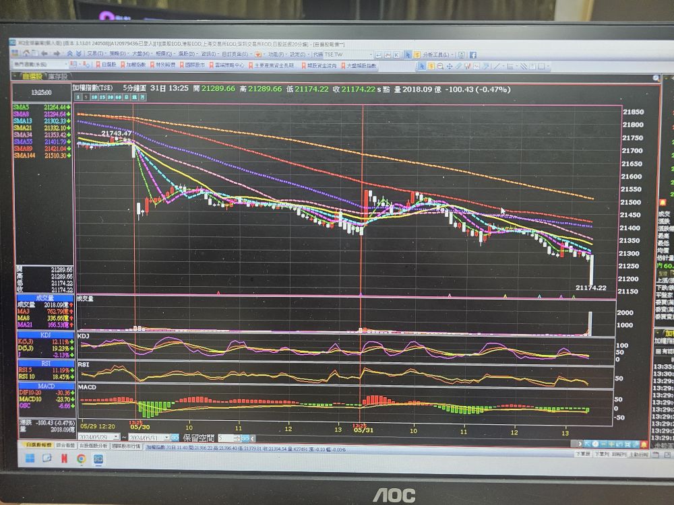Click the home icon in top toolbar
The image size is (674, 505).
pyautogui.click(x=26, y=54)
